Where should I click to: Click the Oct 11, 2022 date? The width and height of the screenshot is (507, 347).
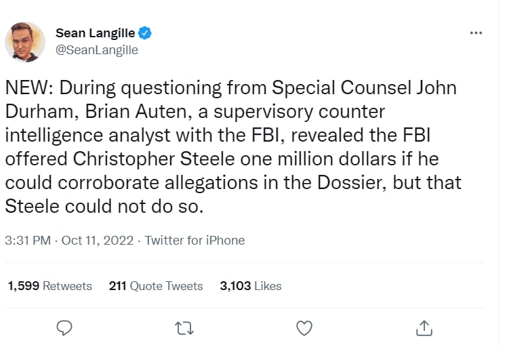pos(98,241)
